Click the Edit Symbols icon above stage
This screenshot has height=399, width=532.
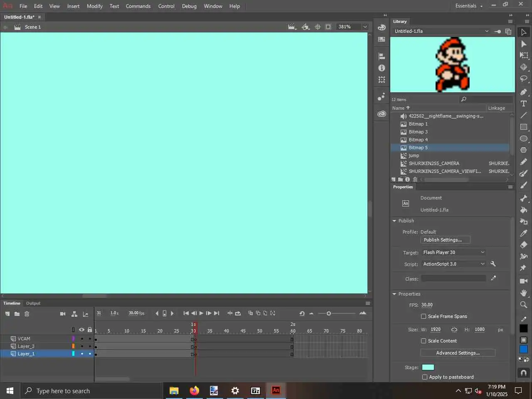click(x=305, y=27)
